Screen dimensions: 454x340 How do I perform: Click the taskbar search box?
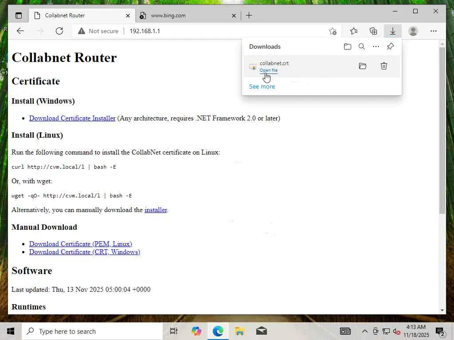pyautogui.click(x=92, y=331)
